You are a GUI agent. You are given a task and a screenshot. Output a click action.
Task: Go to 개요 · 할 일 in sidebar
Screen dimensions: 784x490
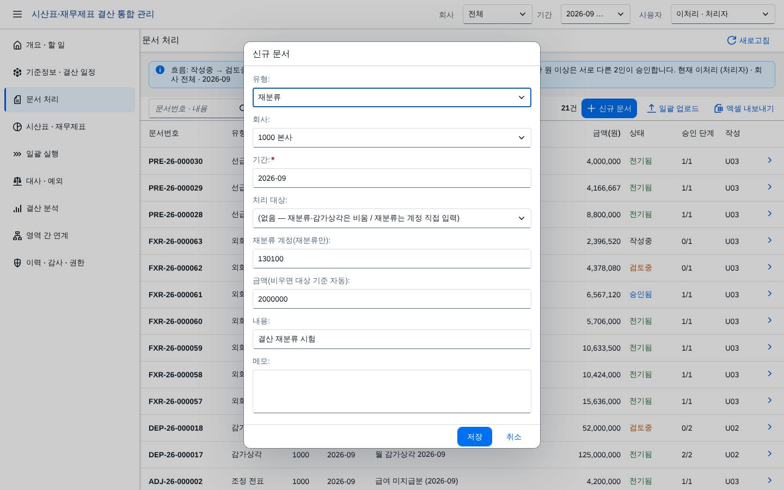point(70,45)
